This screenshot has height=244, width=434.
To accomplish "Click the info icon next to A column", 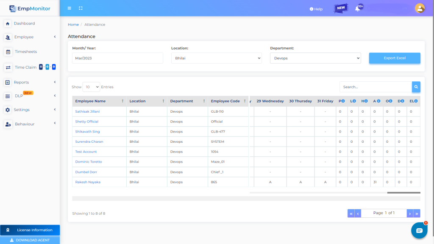I will [x=378, y=101].
